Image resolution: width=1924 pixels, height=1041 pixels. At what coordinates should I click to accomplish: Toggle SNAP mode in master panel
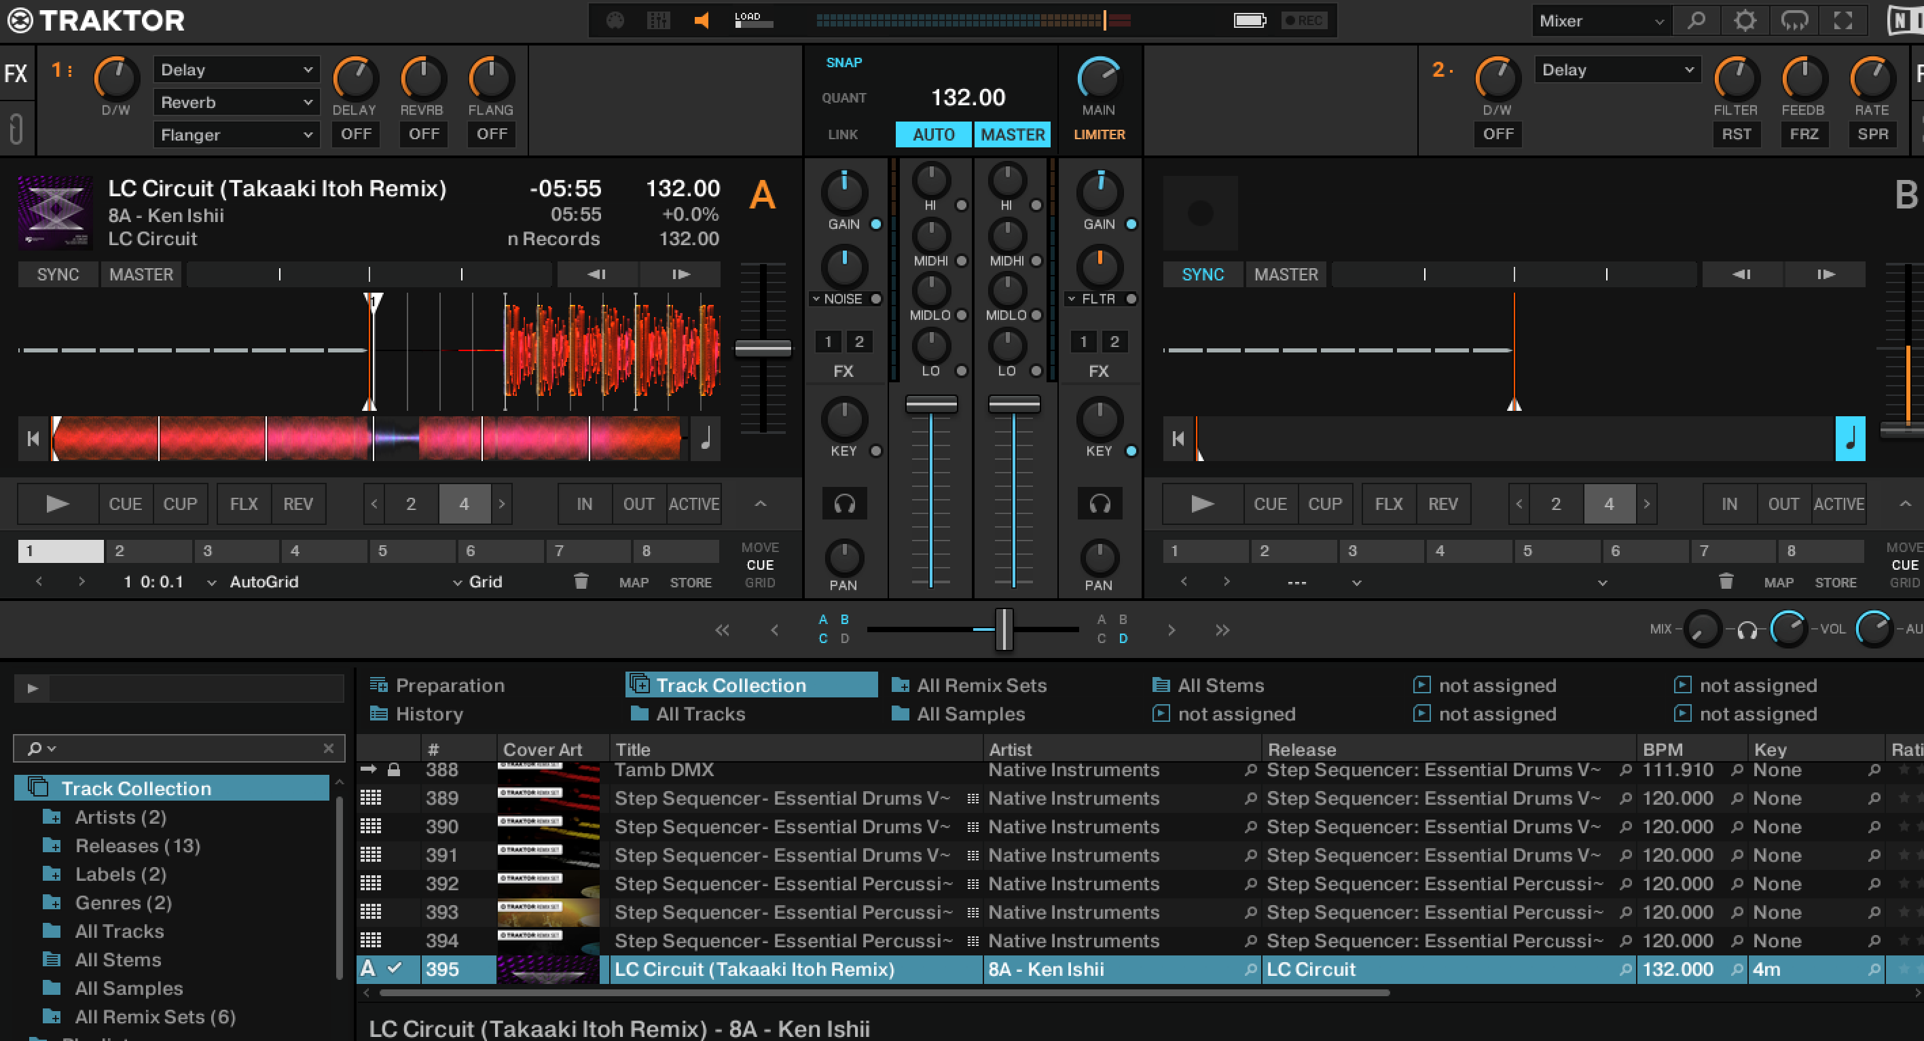(x=843, y=62)
